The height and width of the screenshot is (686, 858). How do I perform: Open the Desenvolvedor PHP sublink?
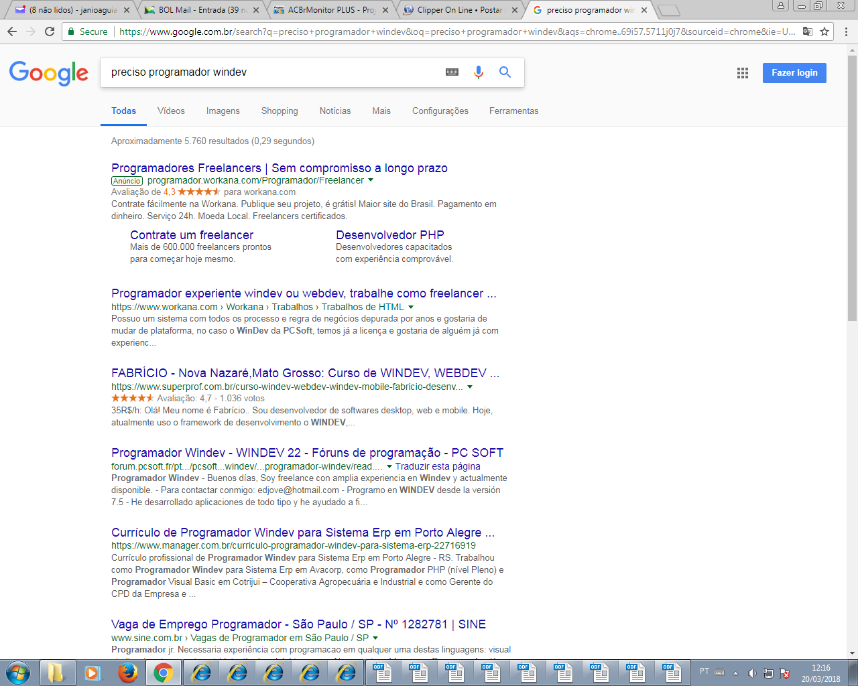pos(390,235)
